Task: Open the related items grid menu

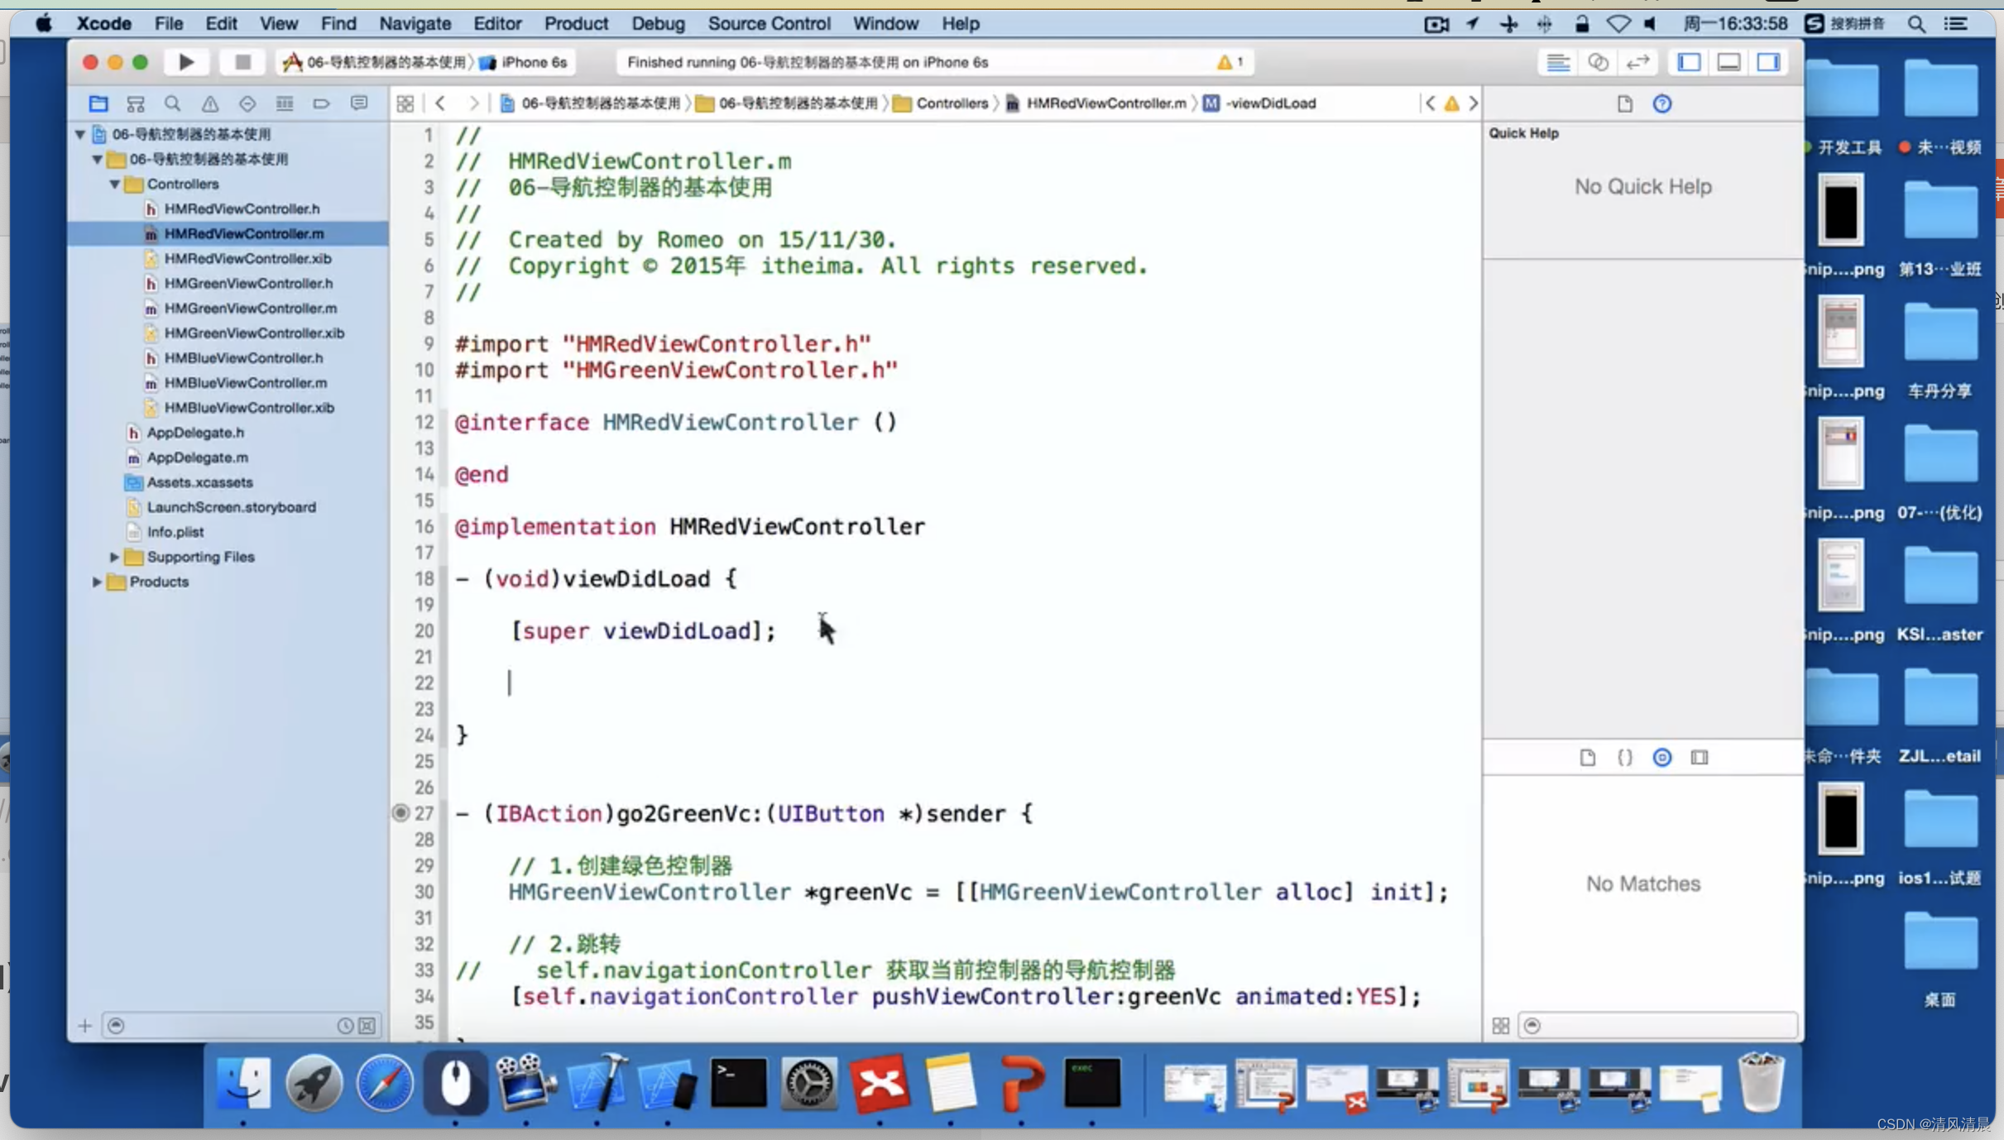Action: (x=405, y=103)
